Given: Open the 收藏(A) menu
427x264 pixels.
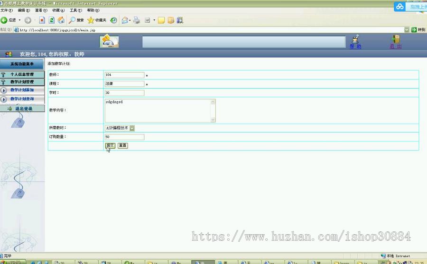Looking at the screenshot, I should coord(58,10).
